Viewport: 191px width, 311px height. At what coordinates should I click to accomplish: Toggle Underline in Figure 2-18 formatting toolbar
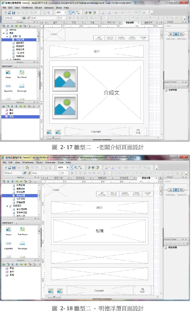(x=80, y=173)
